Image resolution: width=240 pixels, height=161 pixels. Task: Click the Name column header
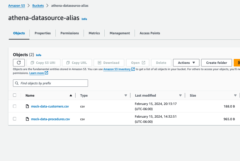(x=30, y=96)
